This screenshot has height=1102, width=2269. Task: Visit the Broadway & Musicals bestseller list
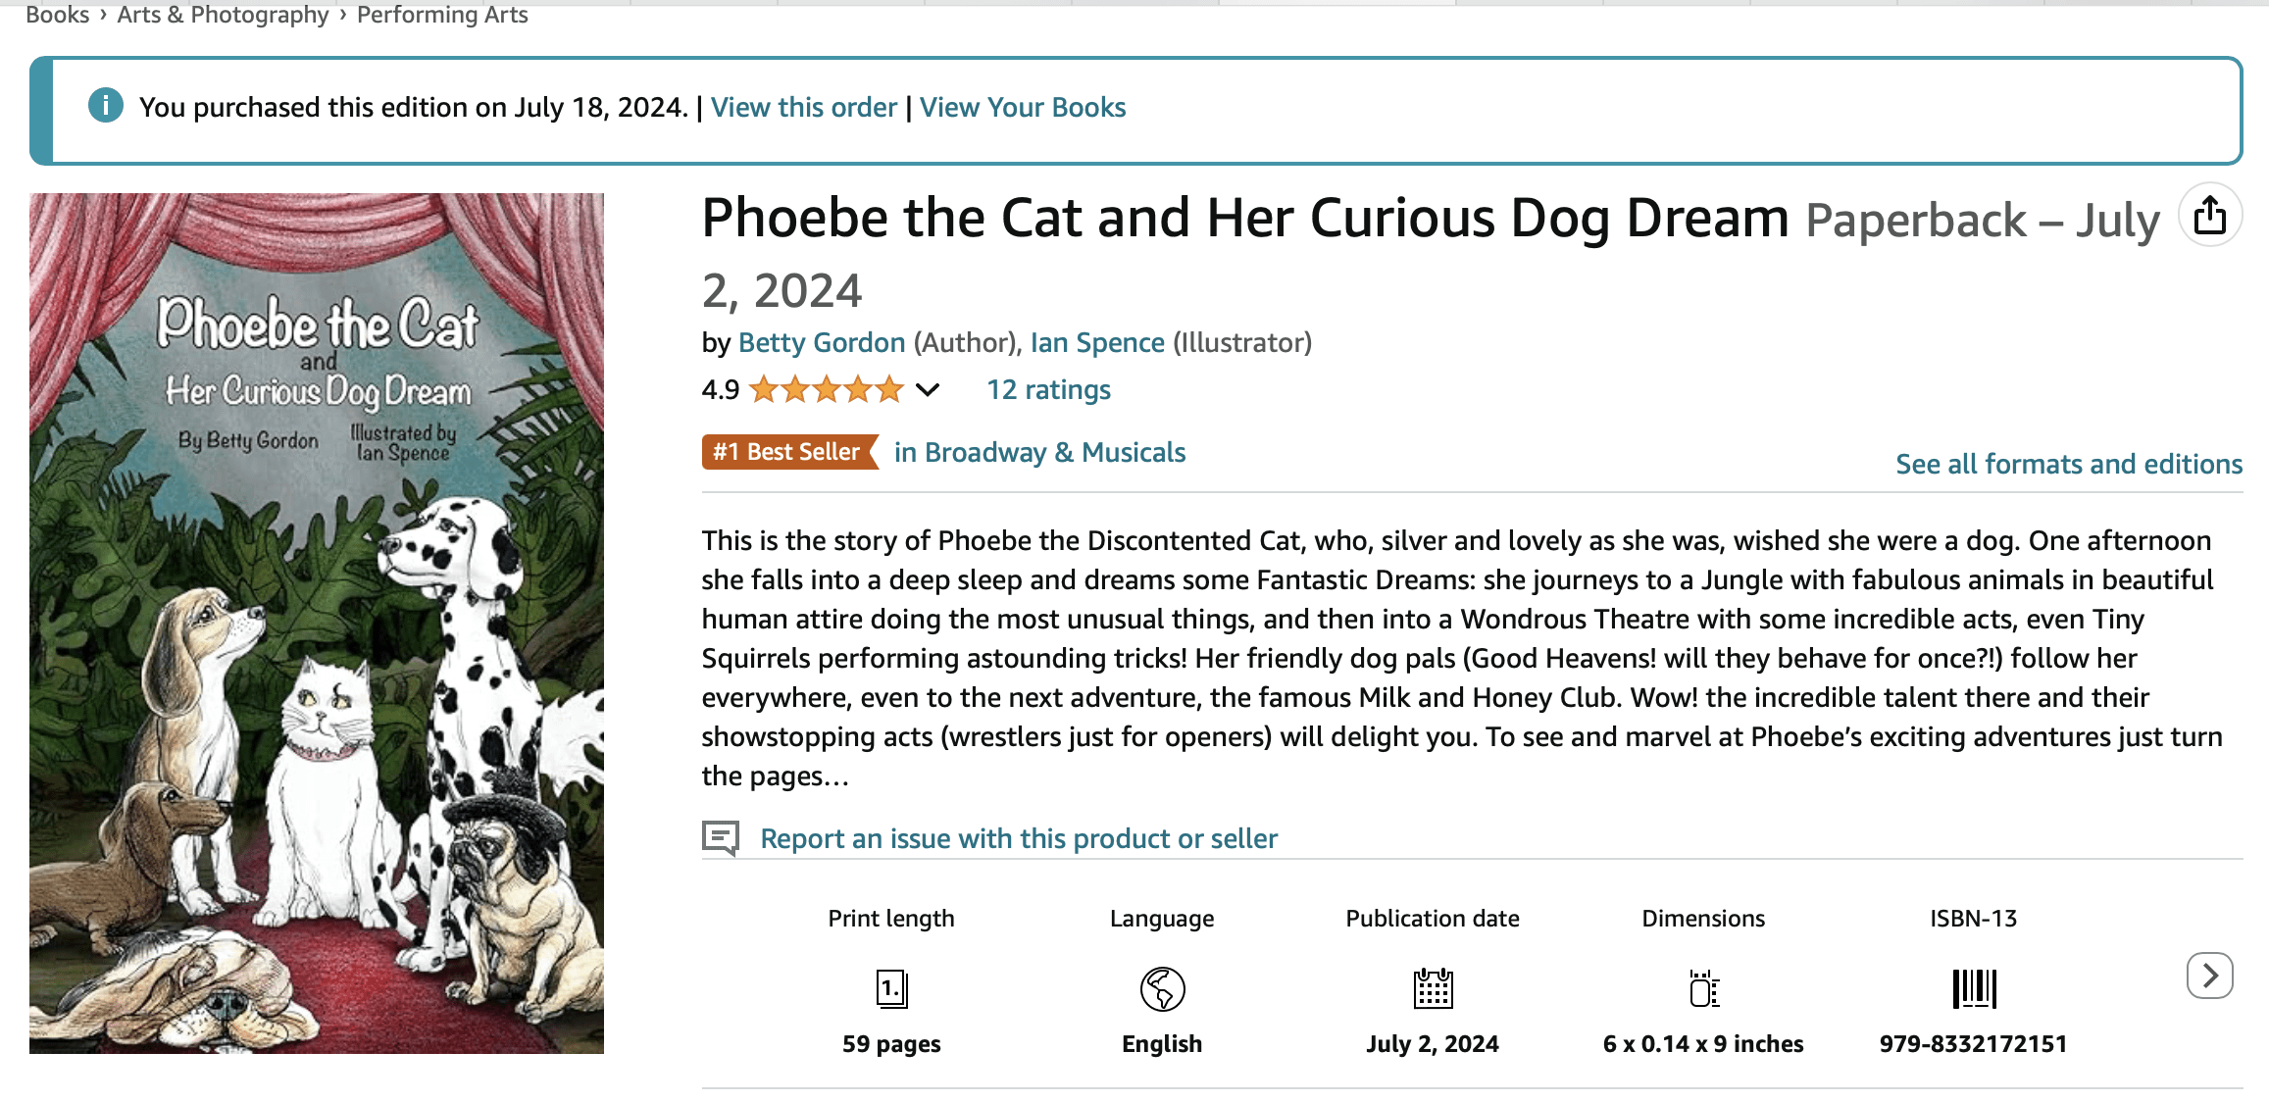coord(1038,452)
